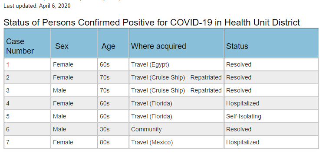Select the Self-Isolating status cell
Viewport: 329px width, 156px height.
[271, 116]
